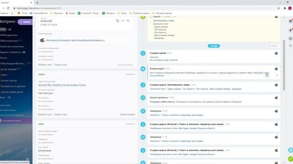Open Сайты in the left menu
The width and height of the screenshot is (293, 164).
point(4,75)
